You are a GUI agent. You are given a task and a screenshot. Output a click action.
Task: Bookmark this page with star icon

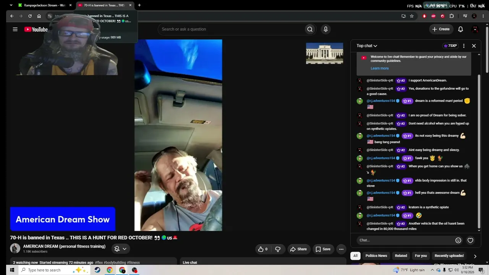click(412, 16)
